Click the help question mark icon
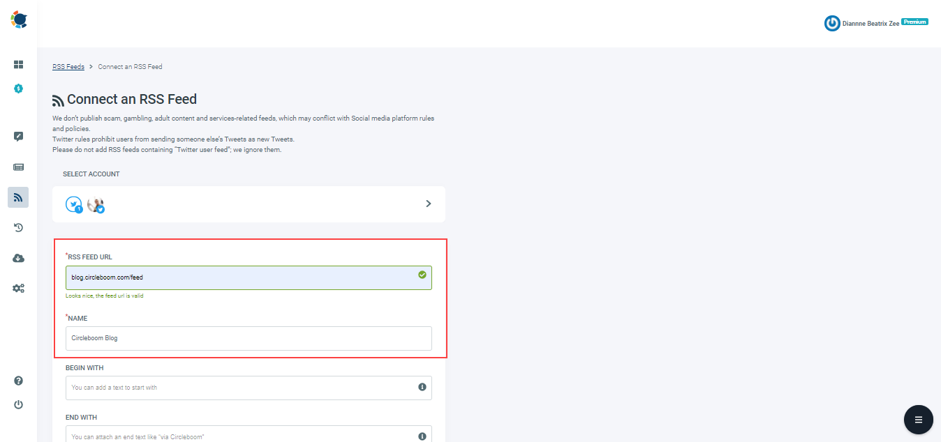The image size is (941, 442). [19, 381]
